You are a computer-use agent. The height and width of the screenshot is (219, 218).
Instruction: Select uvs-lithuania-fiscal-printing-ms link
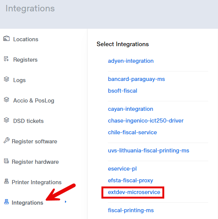(x=148, y=151)
